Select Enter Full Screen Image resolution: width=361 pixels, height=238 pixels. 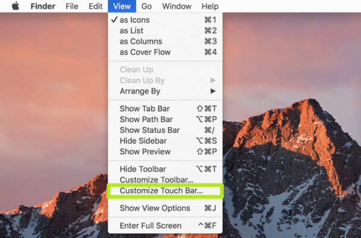click(150, 226)
